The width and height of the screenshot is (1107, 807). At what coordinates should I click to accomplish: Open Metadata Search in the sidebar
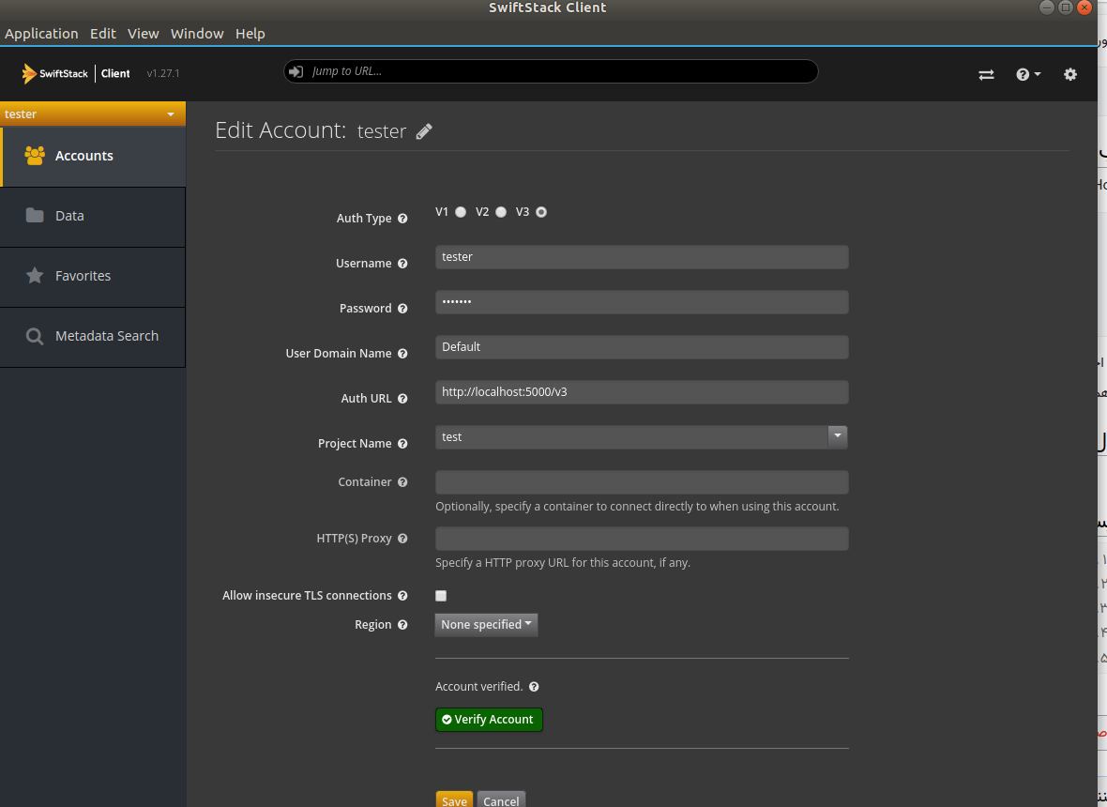tap(106, 336)
